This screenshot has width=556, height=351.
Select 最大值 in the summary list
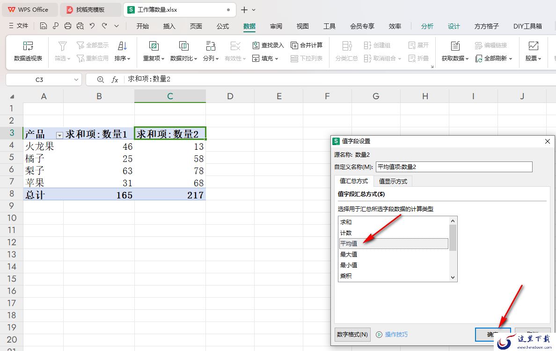[394, 254]
